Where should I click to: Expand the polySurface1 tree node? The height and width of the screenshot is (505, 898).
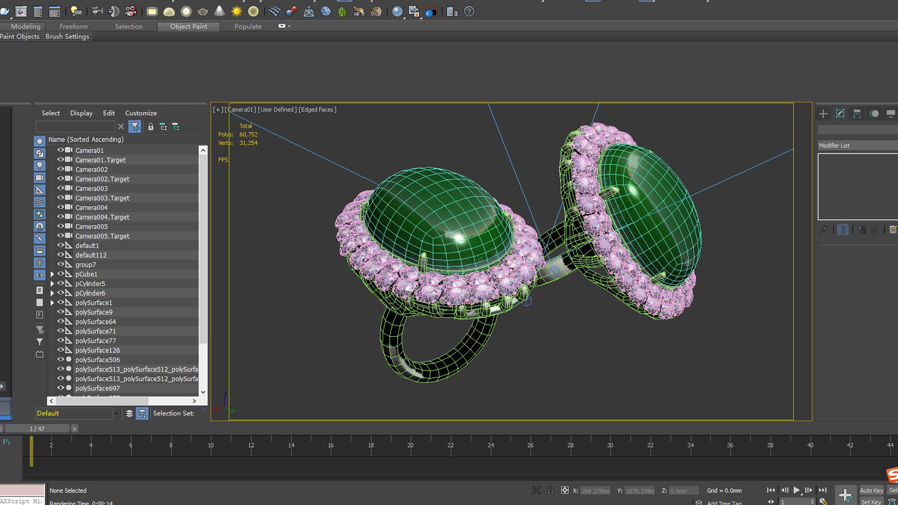click(x=52, y=303)
